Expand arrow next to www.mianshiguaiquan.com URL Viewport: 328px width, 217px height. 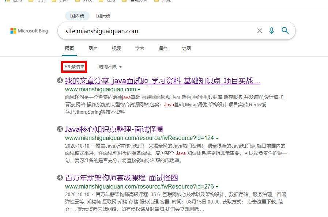click(x=139, y=90)
